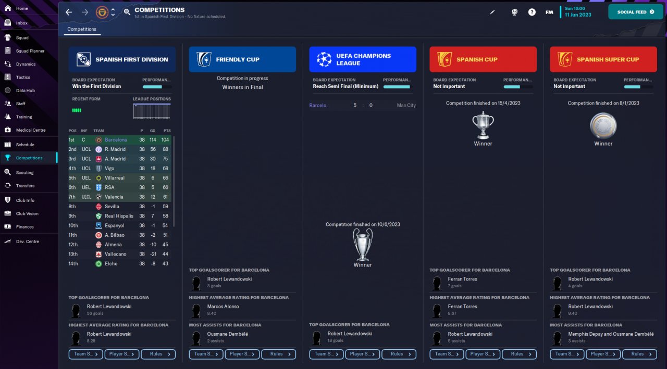
Task: Click Player Stats under Spanish First Division
Action: pos(122,354)
